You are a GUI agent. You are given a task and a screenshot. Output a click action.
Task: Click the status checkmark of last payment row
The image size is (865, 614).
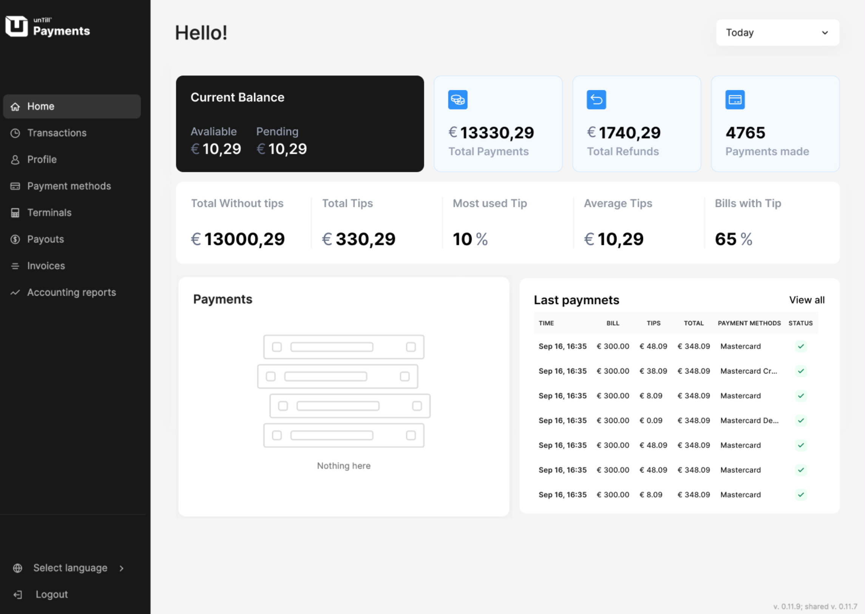tap(801, 495)
